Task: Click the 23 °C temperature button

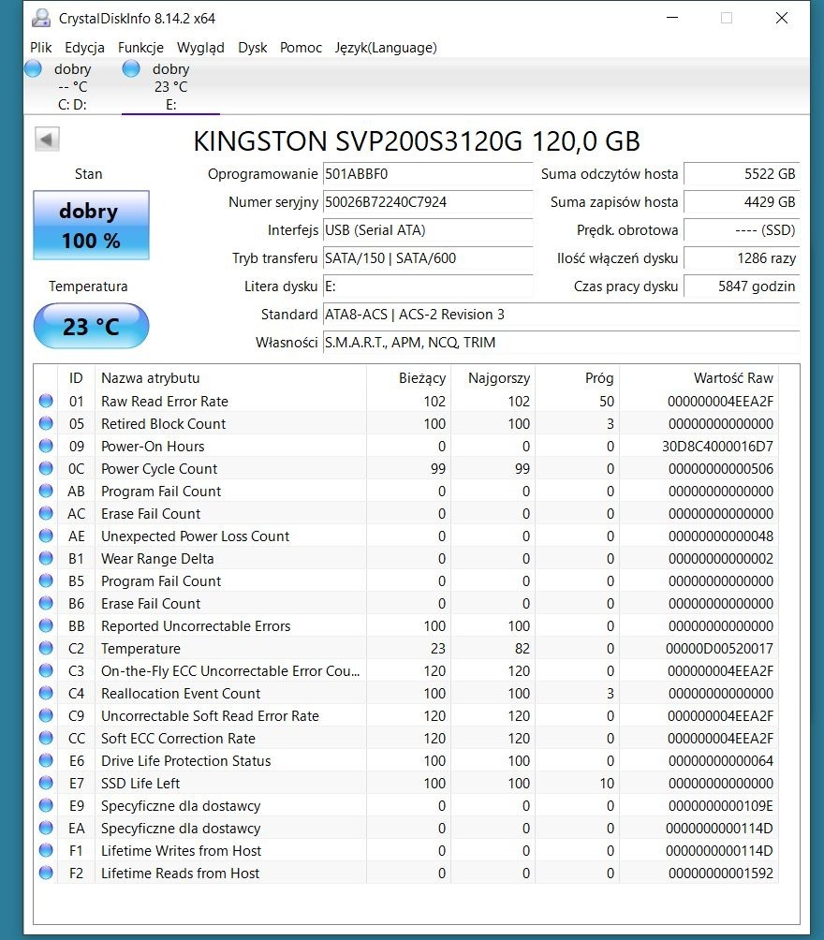Action: 91,327
